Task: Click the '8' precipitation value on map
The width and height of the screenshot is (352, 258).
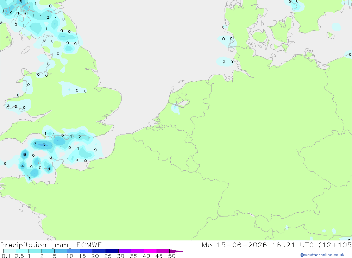Action: (25, 154)
